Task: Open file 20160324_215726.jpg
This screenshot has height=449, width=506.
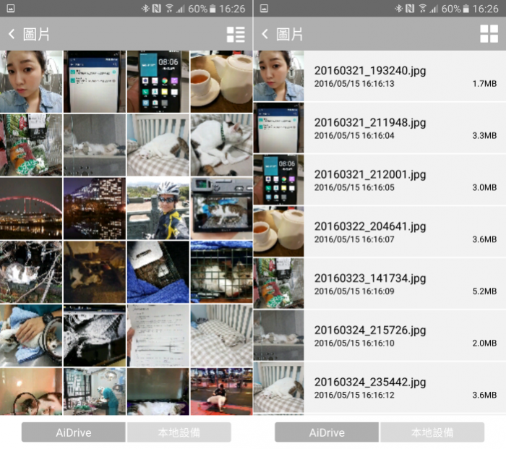Action: point(379,335)
